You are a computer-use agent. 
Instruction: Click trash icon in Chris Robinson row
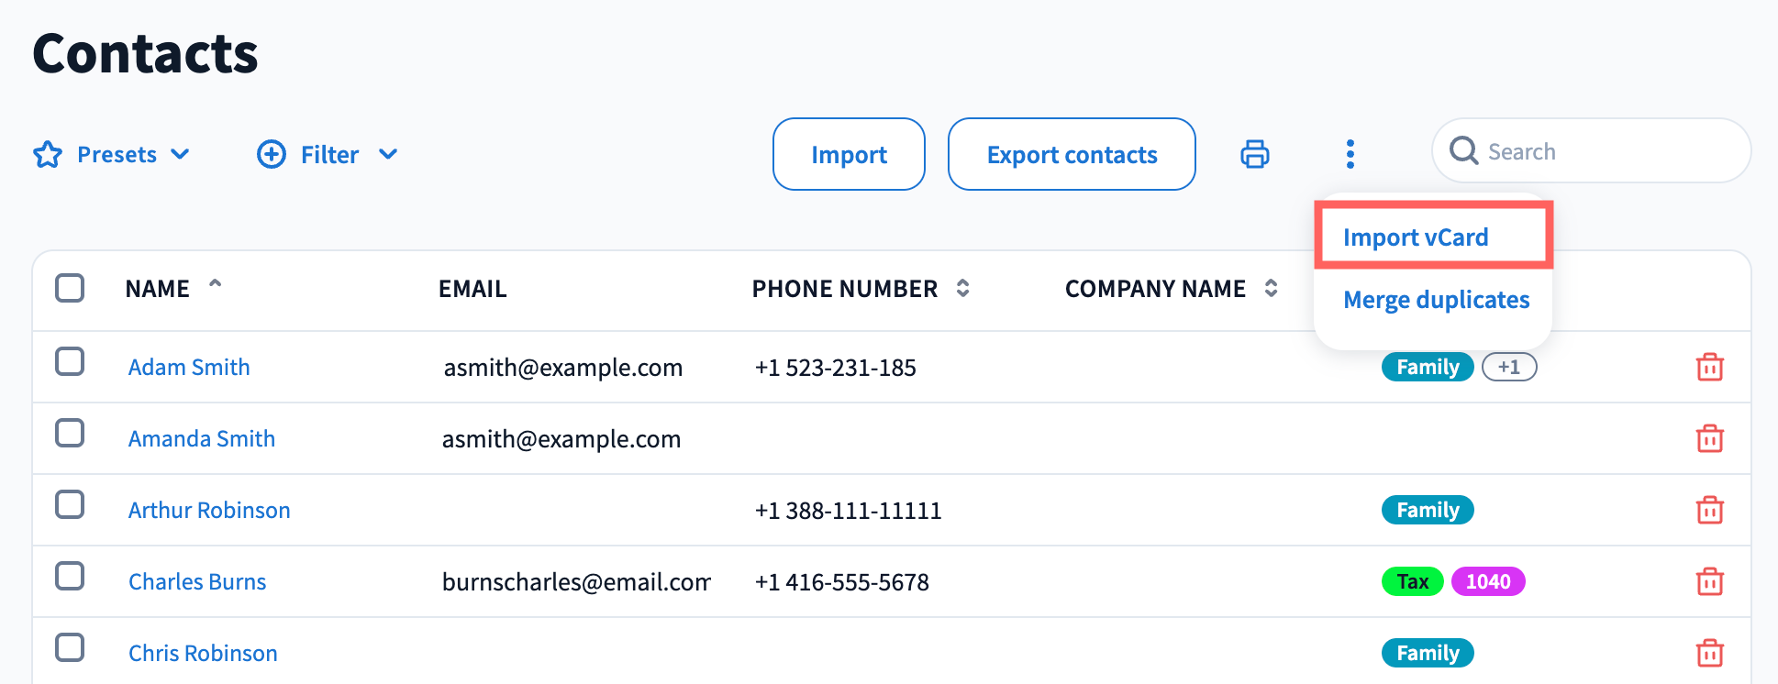point(1709,653)
